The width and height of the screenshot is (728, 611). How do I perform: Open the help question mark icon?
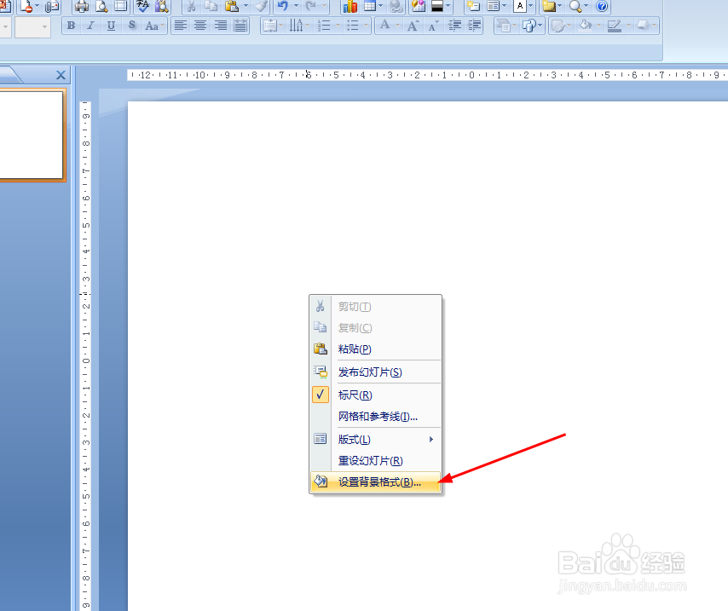(602, 6)
